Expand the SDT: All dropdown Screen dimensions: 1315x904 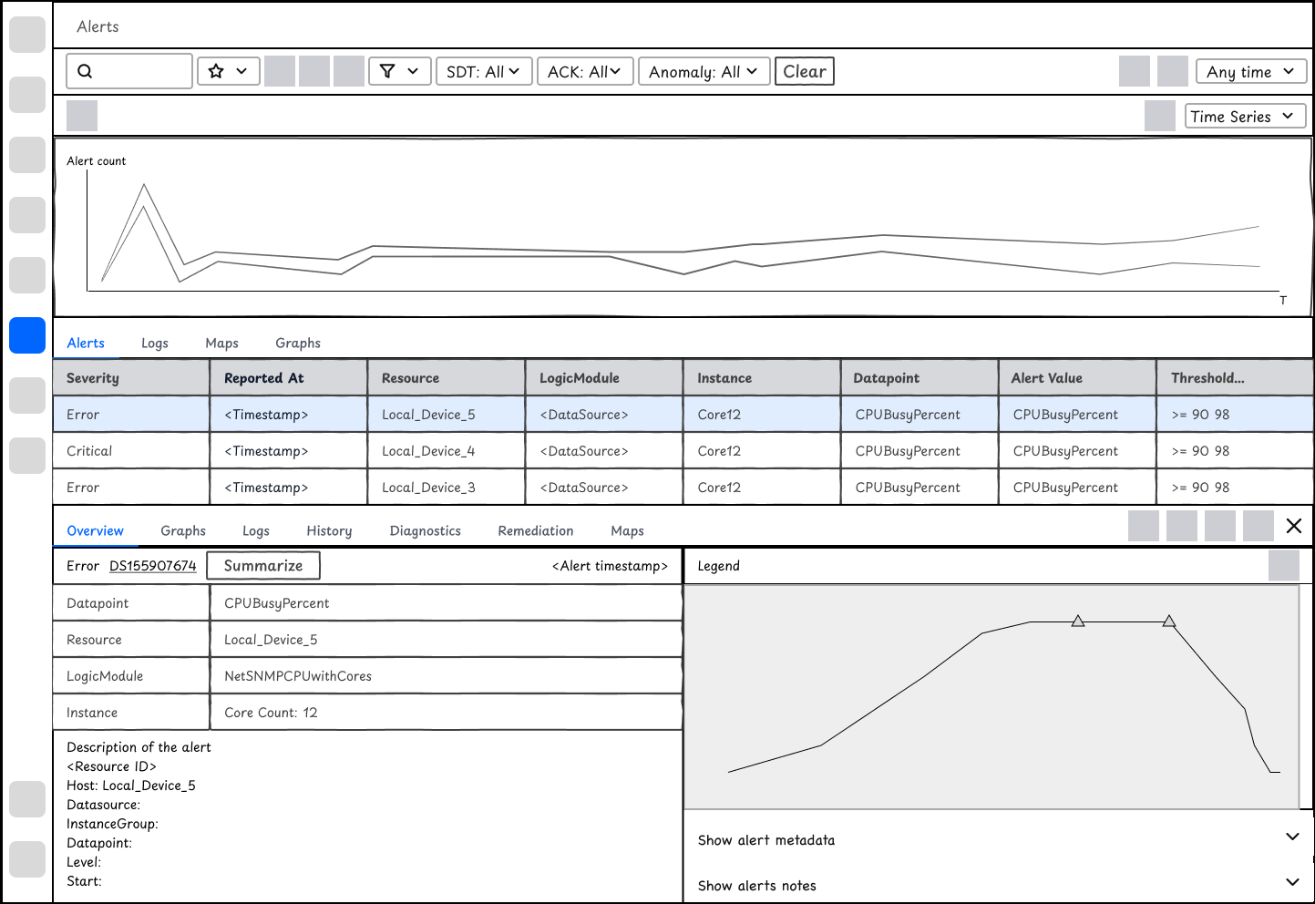tap(483, 71)
